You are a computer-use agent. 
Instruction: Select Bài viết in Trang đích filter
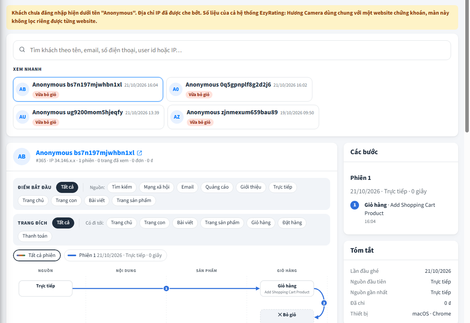coord(185,223)
